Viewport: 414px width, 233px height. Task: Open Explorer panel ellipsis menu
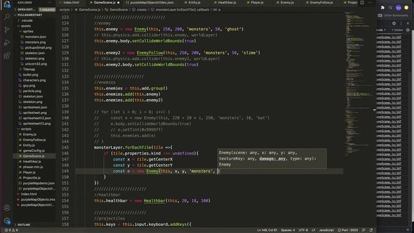(x=49, y=3)
